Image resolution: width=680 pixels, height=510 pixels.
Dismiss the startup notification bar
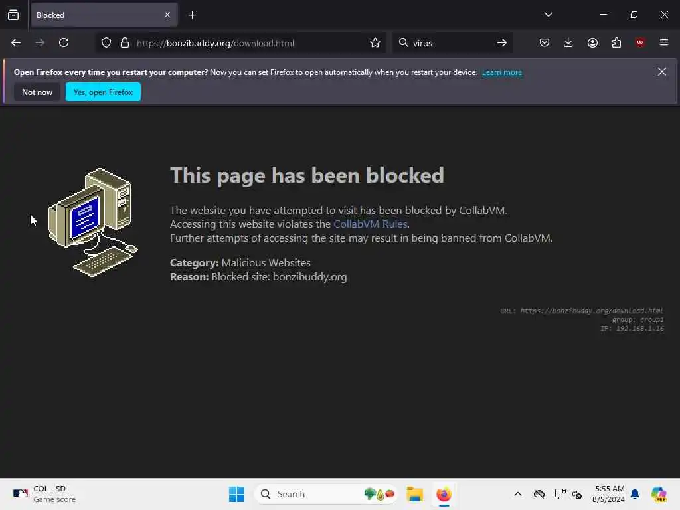point(662,72)
